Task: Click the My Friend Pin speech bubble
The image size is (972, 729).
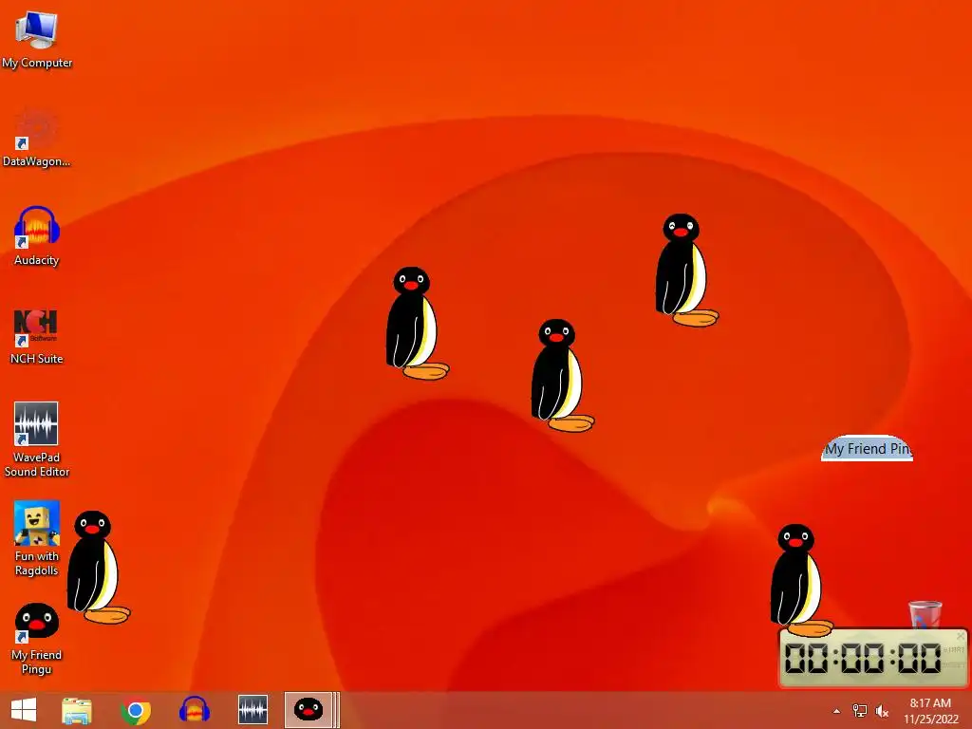Action: click(867, 448)
